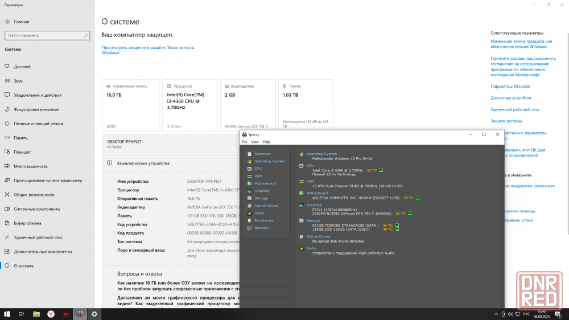569x320 pixels.
Task: Select Audio in Speccy sidebar
Action: [259, 213]
